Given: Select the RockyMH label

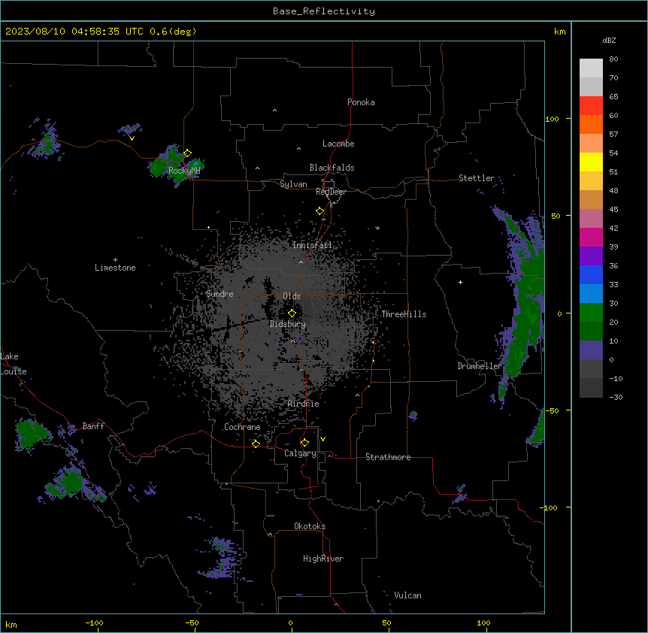Looking at the screenshot, I should (184, 171).
